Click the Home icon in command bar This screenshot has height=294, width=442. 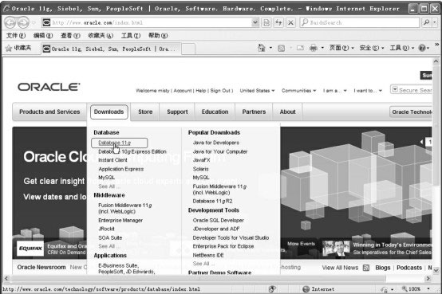pyautogui.click(x=262, y=48)
